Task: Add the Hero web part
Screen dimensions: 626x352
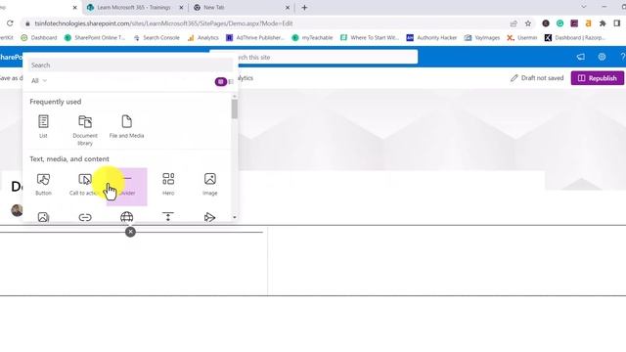Action: [168, 184]
